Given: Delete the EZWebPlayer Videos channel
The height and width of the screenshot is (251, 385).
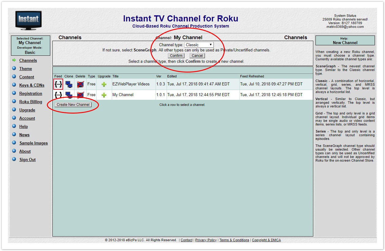Looking at the screenshot, I should coord(80,84).
